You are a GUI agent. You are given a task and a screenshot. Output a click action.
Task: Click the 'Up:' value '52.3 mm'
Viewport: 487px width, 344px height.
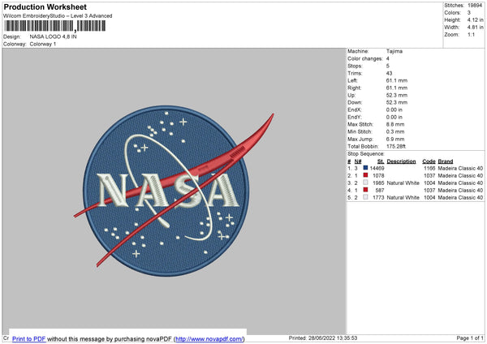pyautogui.click(x=397, y=95)
